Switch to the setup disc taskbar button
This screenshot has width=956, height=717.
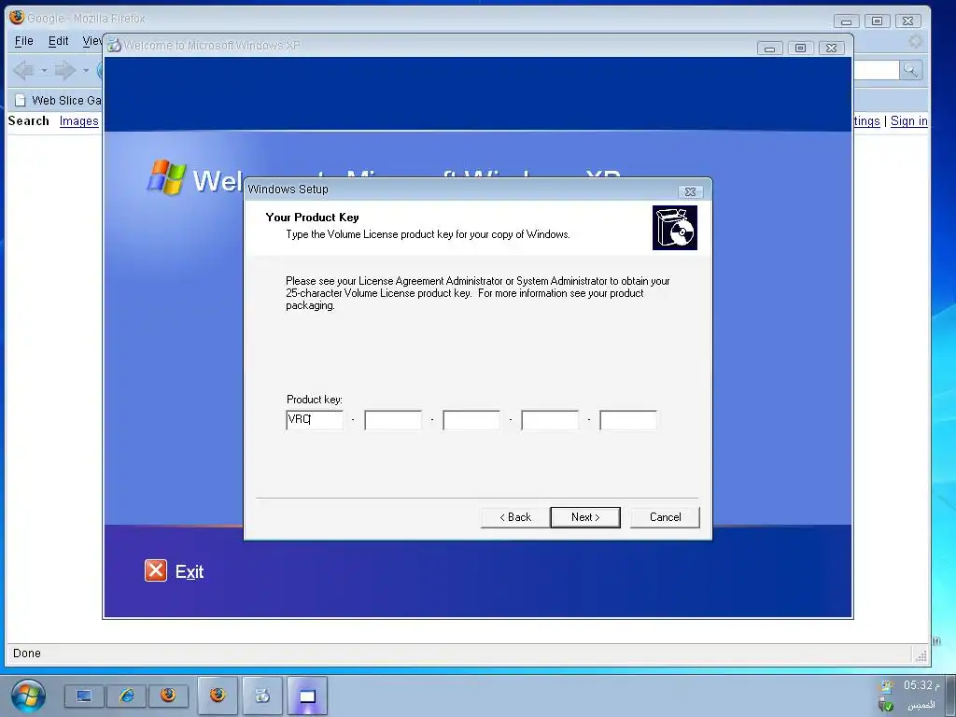click(x=262, y=696)
